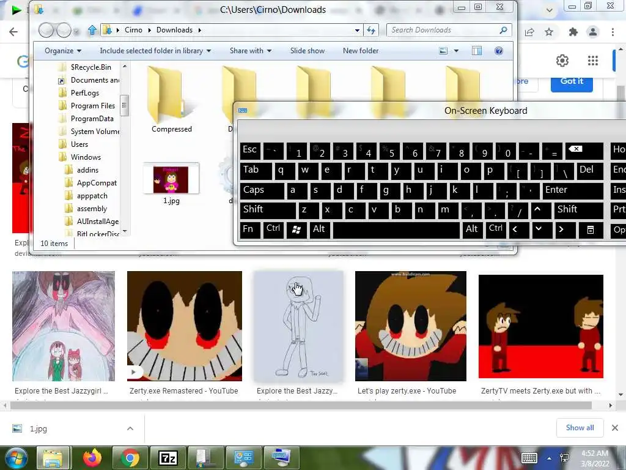Open the view options dropdown arrow
The height and width of the screenshot is (470, 626).
pyautogui.click(x=456, y=51)
